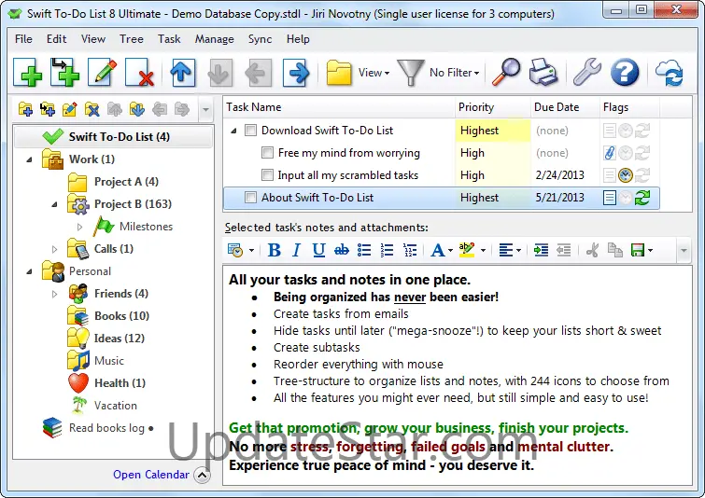
Task: Click the Add Task green plus icon
Action: [28, 73]
